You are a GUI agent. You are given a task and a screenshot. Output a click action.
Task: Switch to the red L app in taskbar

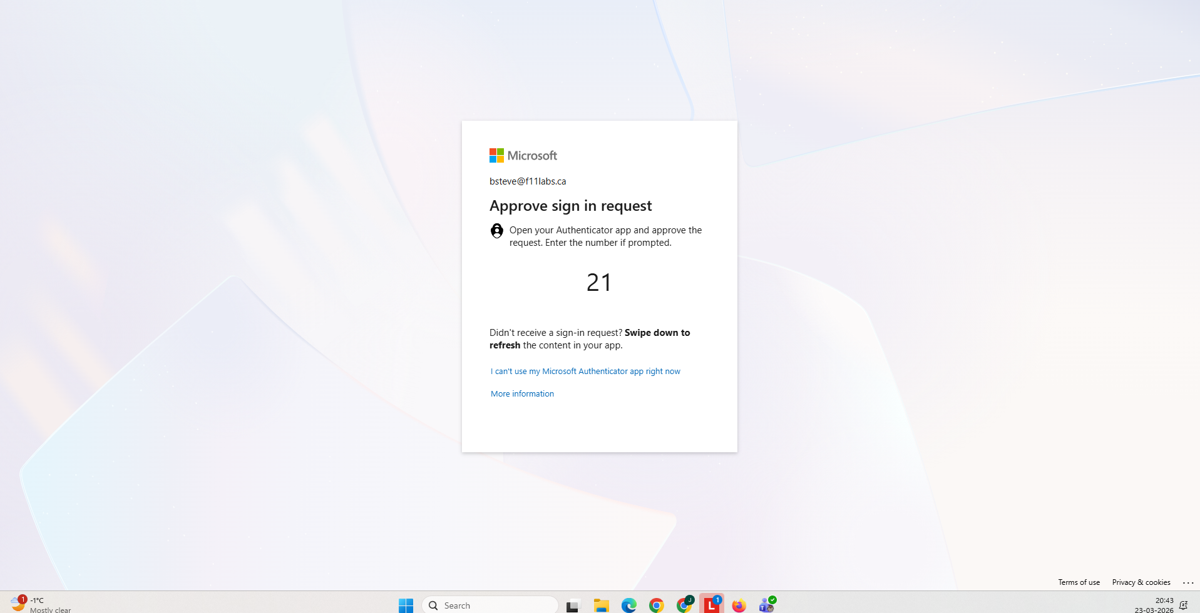[712, 605]
